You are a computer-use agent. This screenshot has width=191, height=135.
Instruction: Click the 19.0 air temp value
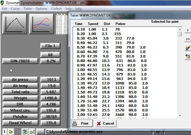pos(50,86)
